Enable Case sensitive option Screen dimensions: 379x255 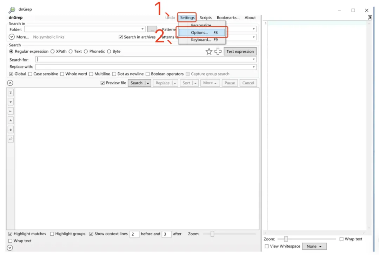click(x=30, y=74)
